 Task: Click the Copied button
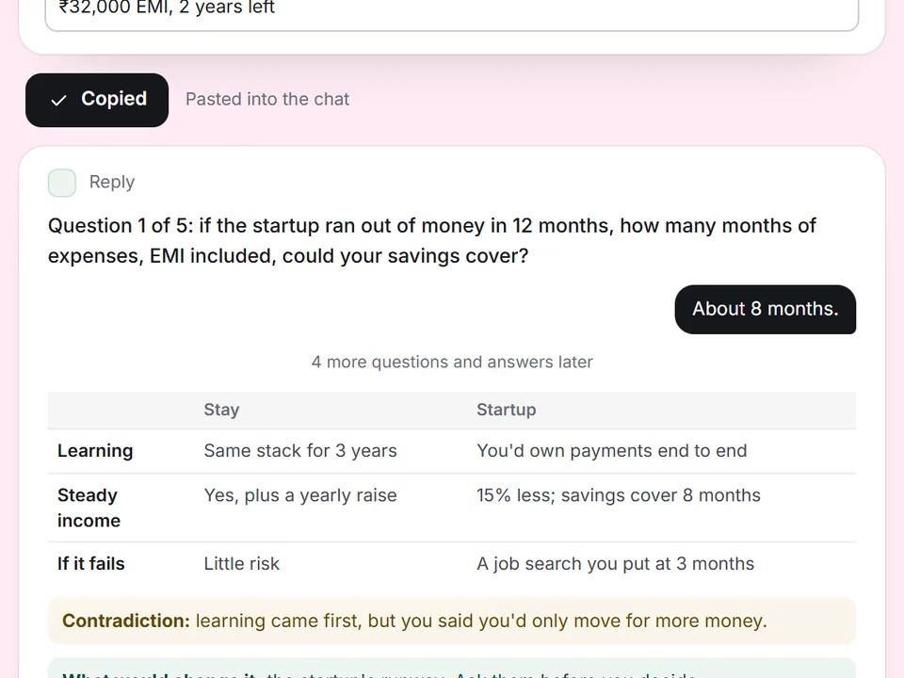point(97,100)
